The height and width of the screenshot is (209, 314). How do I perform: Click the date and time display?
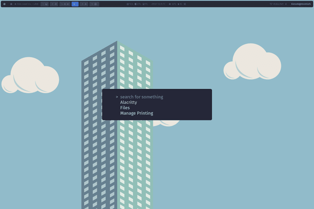tap(159, 4)
